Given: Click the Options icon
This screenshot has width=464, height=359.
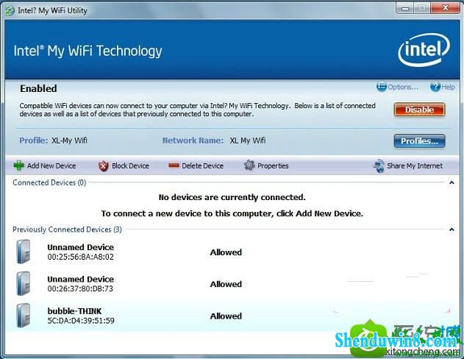Looking at the screenshot, I should pyautogui.click(x=382, y=87).
